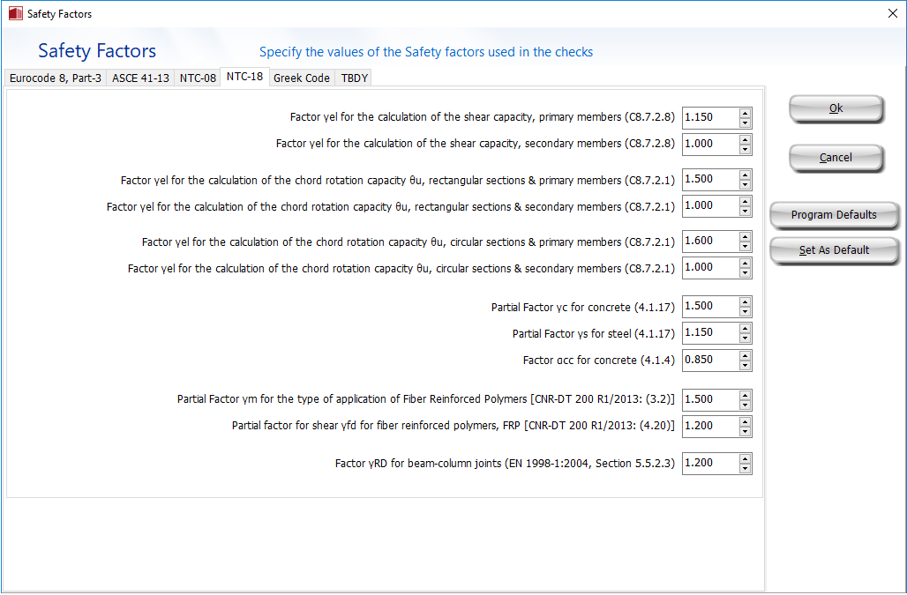
Task: Open the TBDY tab
Action: point(355,78)
